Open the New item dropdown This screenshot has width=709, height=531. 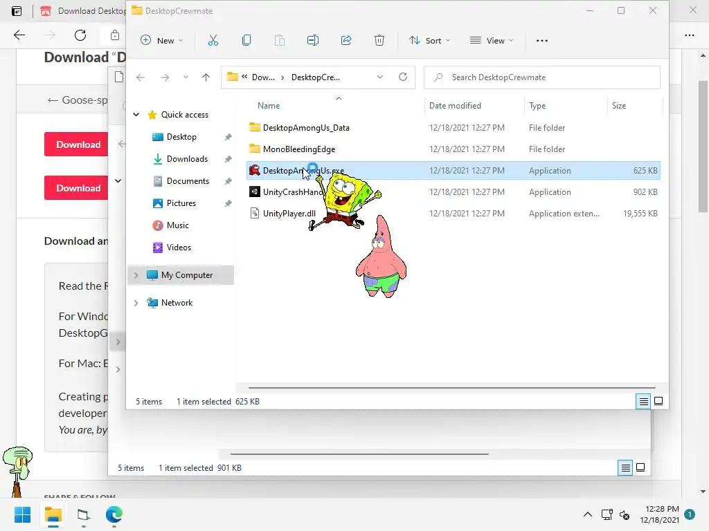pos(162,41)
